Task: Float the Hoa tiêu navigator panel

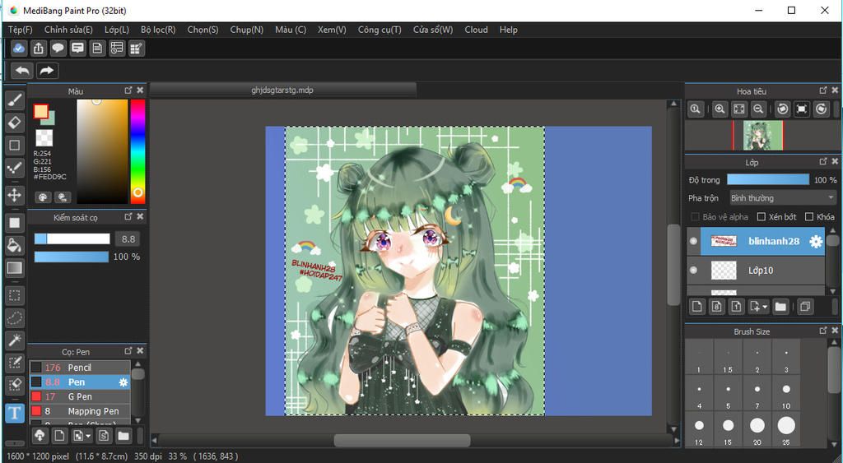Action: (x=823, y=90)
